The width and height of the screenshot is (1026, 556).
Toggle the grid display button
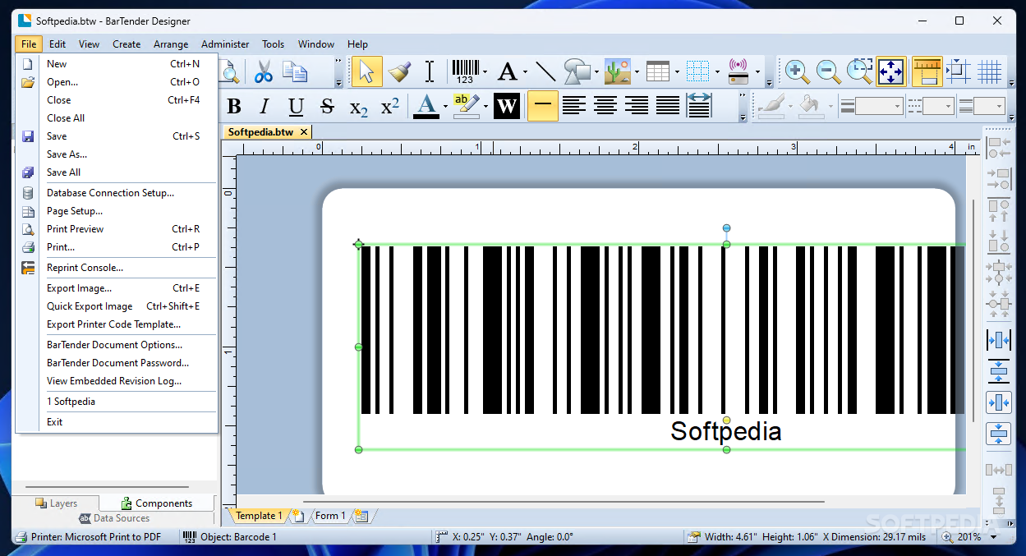pyautogui.click(x=990, y=71)
